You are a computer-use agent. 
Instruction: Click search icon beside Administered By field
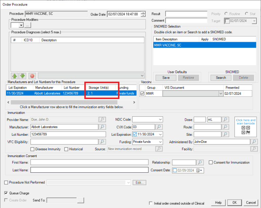point(254,142)
